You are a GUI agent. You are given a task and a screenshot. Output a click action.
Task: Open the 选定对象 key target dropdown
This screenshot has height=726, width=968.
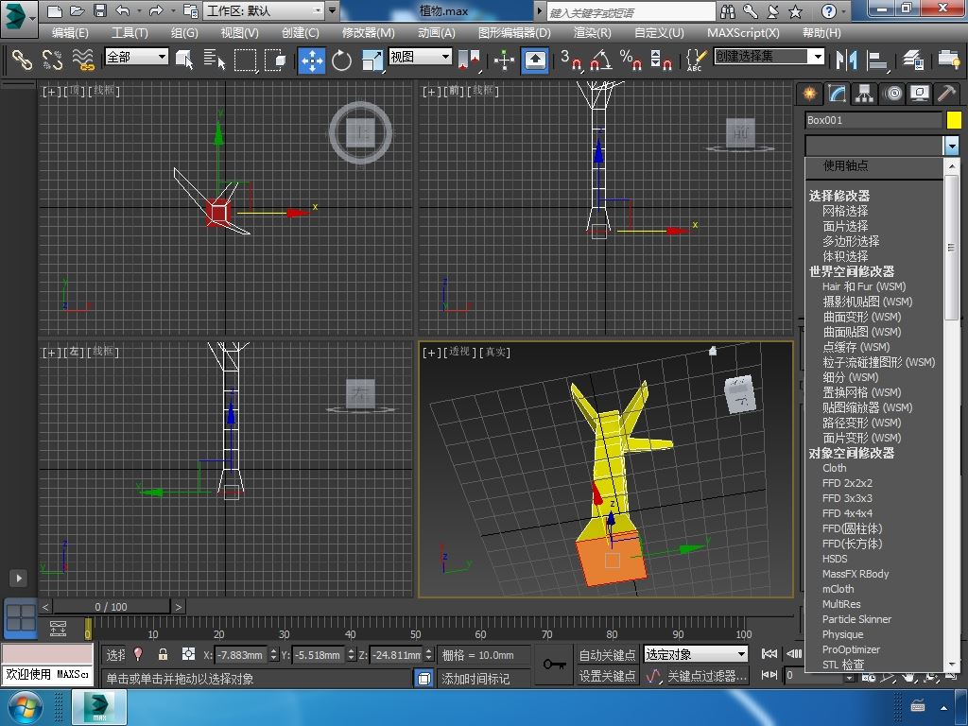tap(696, 654)
